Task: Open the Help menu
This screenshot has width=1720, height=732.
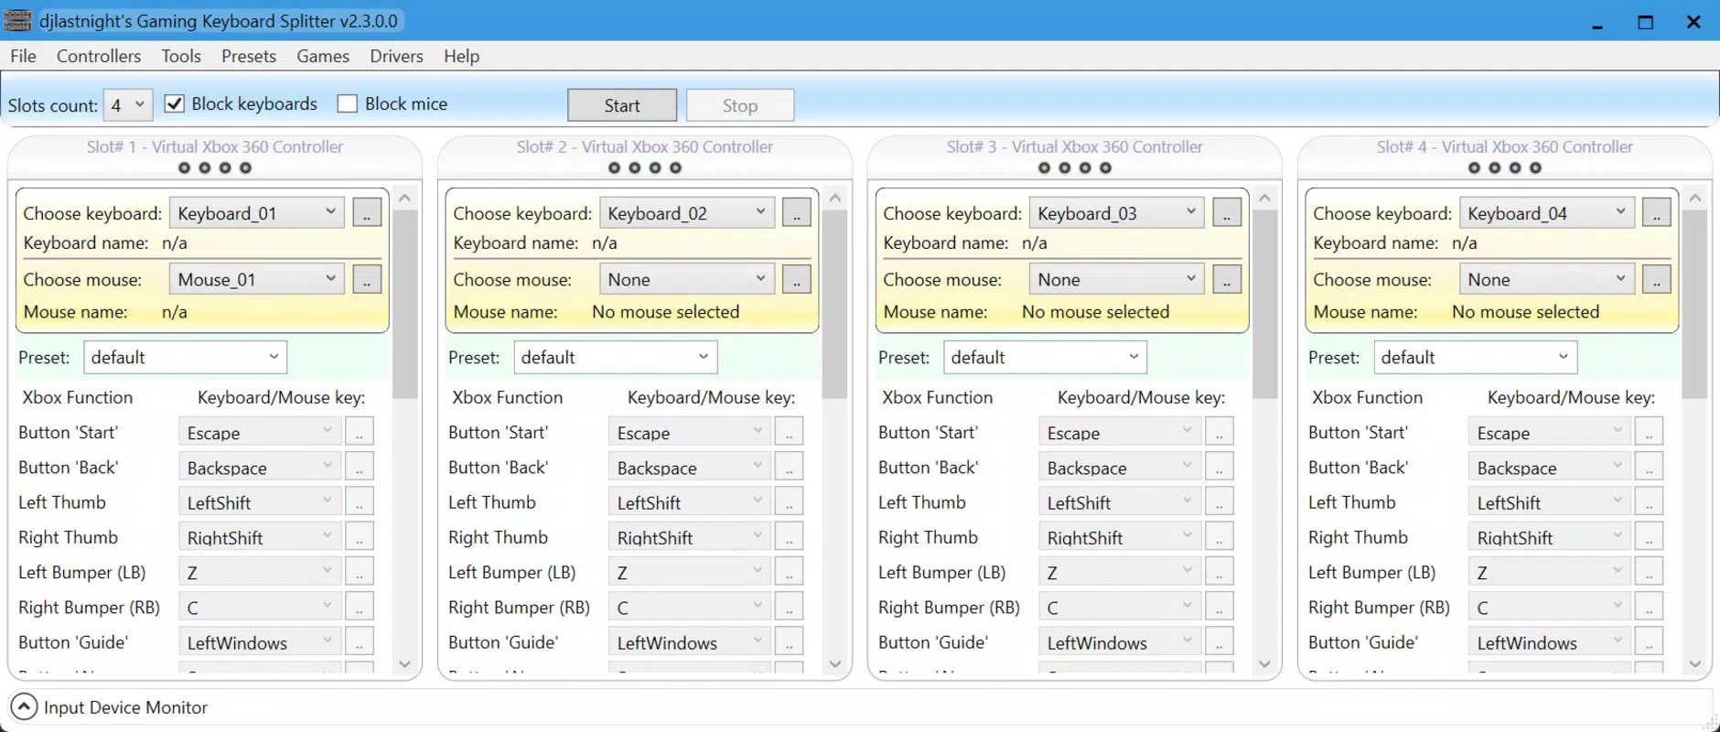Action: (x=462, y=56)
